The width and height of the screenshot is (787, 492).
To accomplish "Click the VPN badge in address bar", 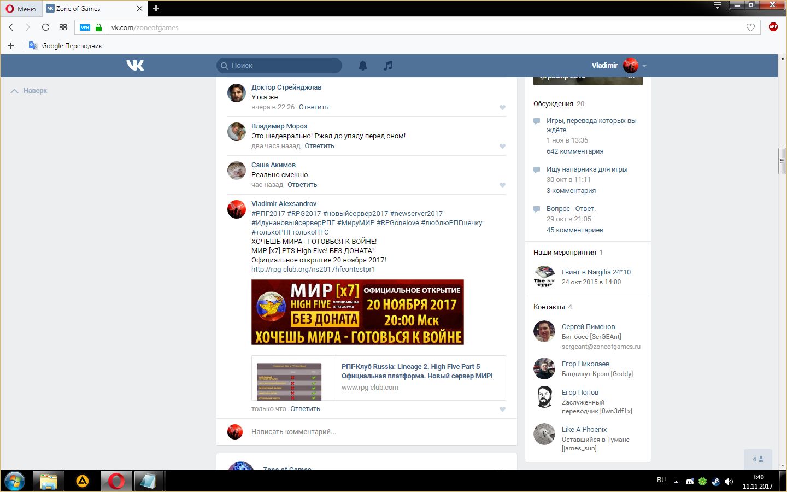I will pyautogui.click(x=85, y=27).
